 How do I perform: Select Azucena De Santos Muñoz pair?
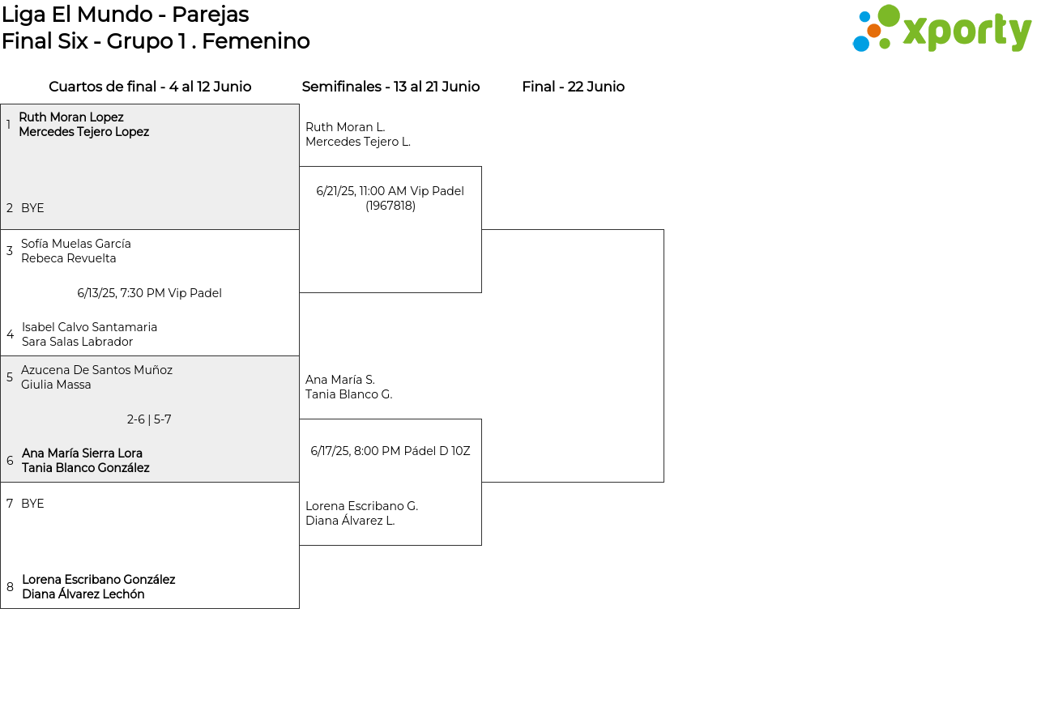click(96, 377)
